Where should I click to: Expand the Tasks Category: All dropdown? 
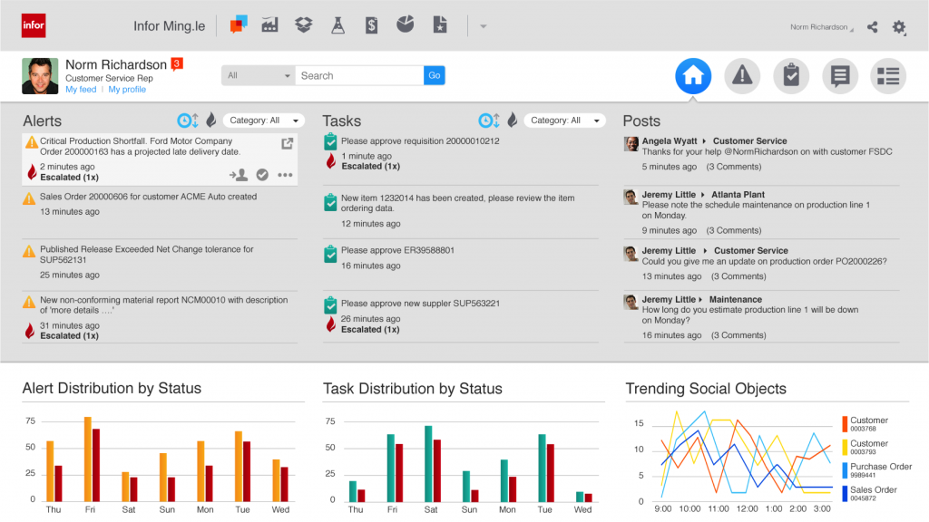[564, 121]
